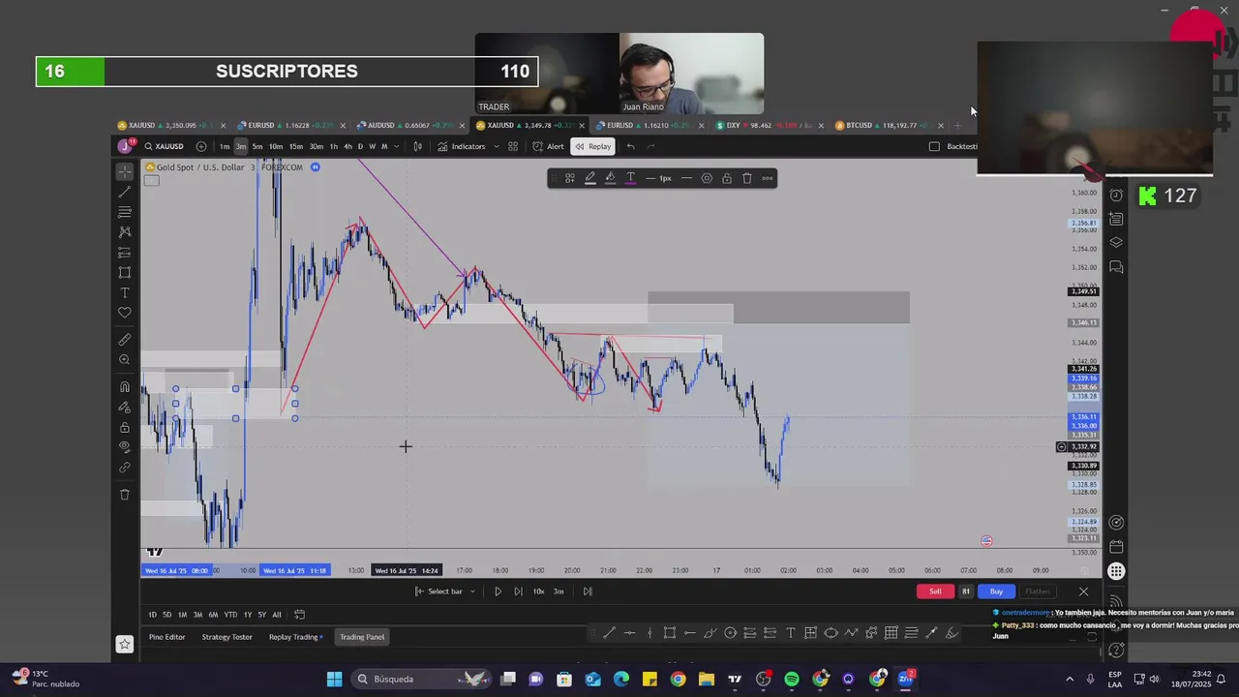Play the bar replay
Viewport: 1239px width, 697px height.
(498, 591)
